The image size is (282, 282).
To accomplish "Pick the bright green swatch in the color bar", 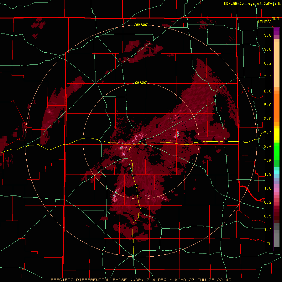I will tap(277, 151).
